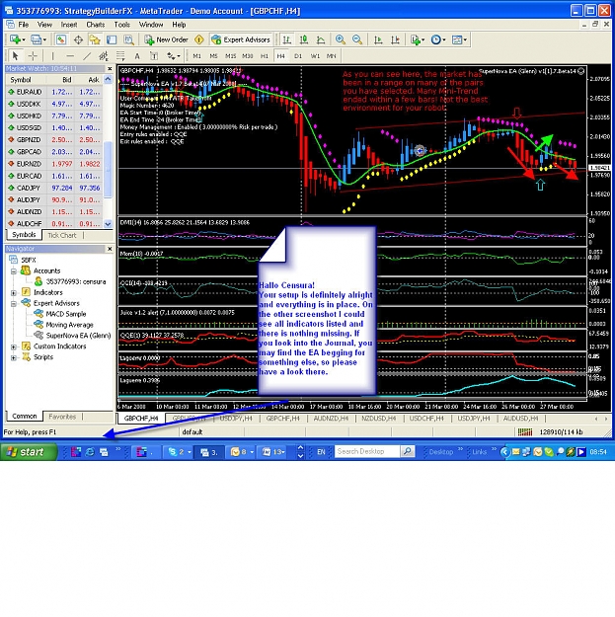The height and width of the screenshot is (617, 615).
Task: Close the Navigator panel
Action: click(x=110, y=249)
